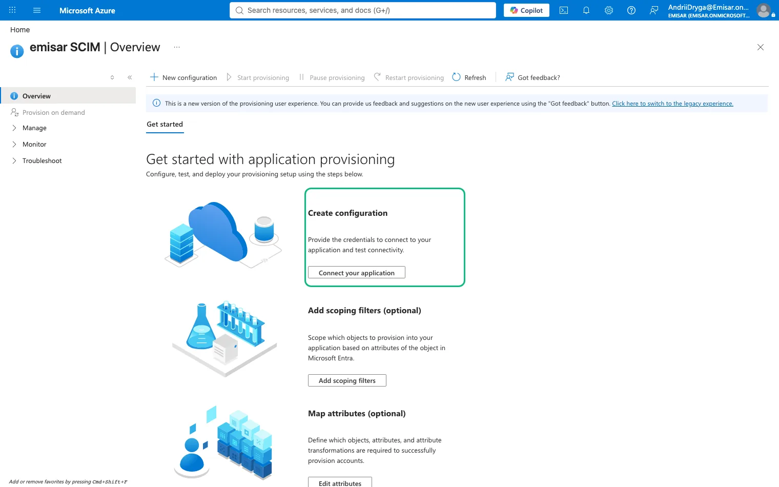Click the Microsoft Azure logo text
Image resolution: width=779 pixels, height=487 pixels.
pyautogui.click(x=87, y=10)
